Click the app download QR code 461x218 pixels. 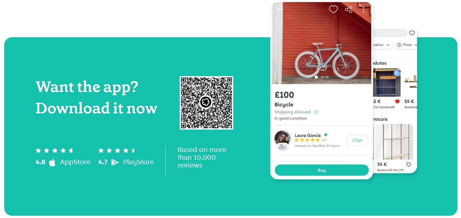point(206,103)
